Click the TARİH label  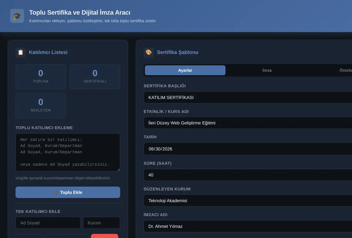[x=150, y=137]
